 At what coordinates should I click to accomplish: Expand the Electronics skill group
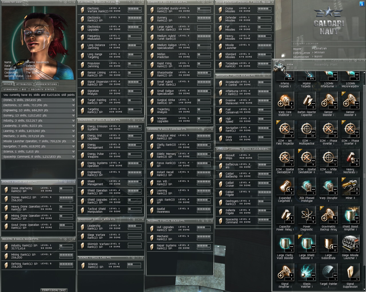pos(38,105)
